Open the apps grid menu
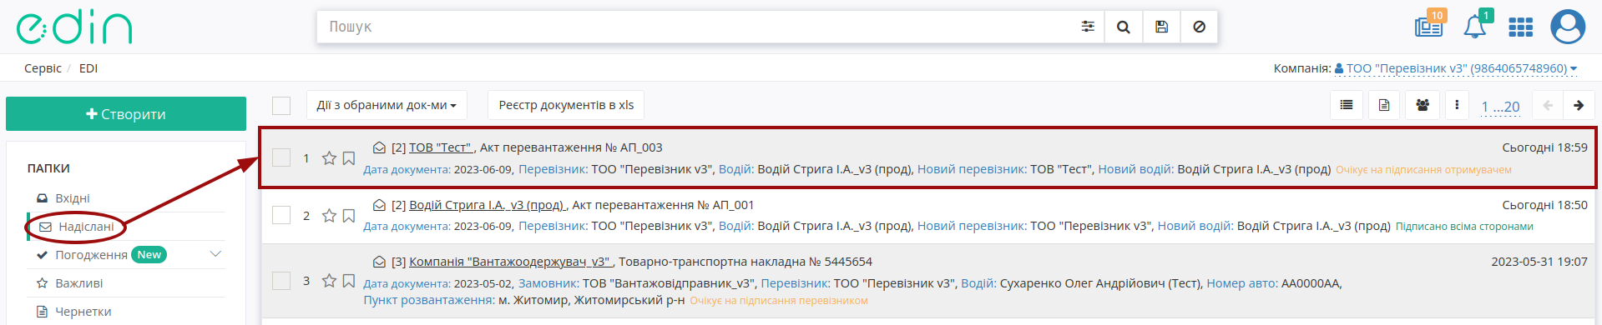The width and height of the screenshot is (1602, 325). coord(1520,27)
